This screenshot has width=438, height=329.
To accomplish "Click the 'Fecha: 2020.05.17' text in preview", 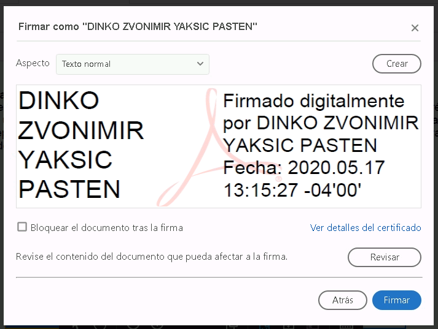I will click(x=304, y=167).
